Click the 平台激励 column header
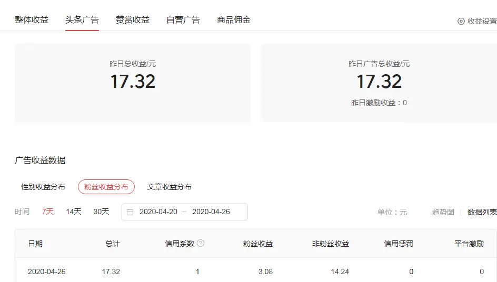Screen dimensions: 497x282 (x=469, y=244)
